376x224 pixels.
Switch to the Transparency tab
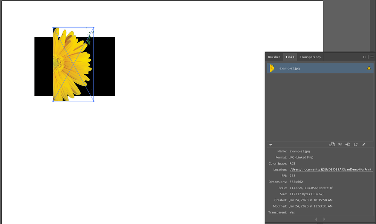(x=310, y=57)
